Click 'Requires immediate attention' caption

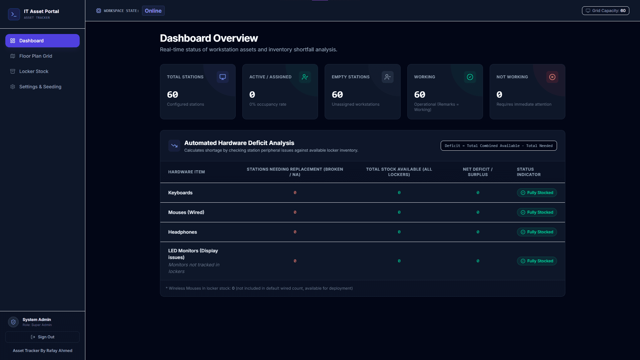click(x=524, y=104)
